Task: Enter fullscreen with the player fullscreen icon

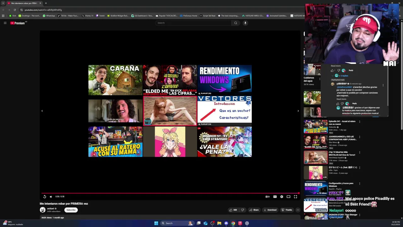Action: [295, 197]
